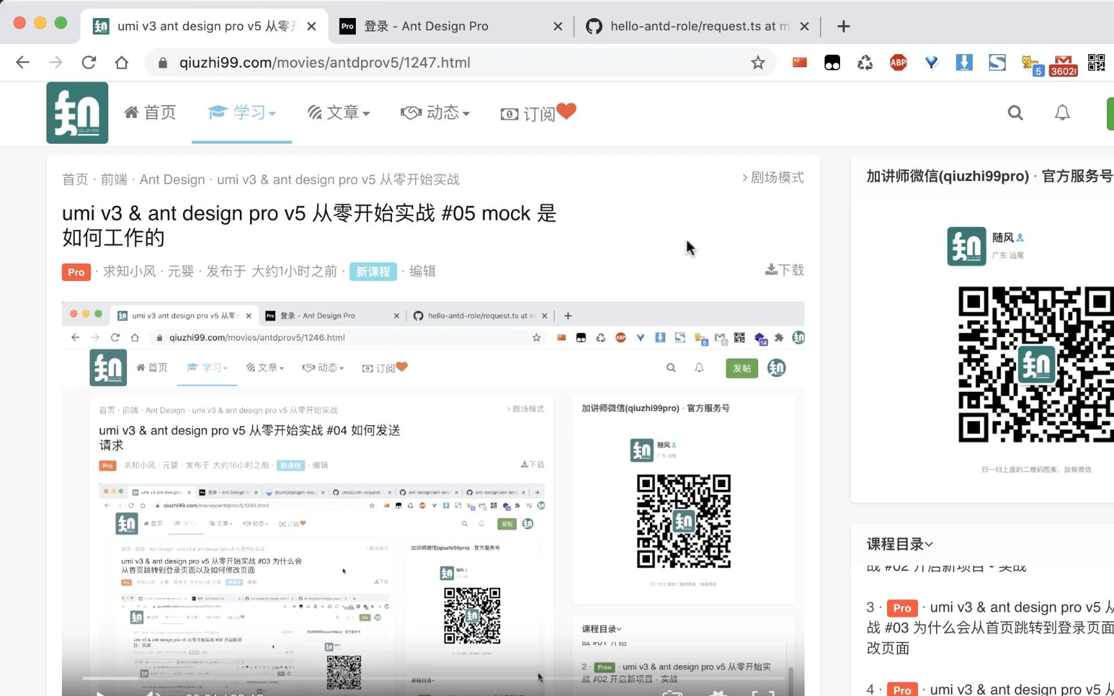The width and height of the screenshot is (1114, 696).
Task: Open the notifications bell icon
Action: coord(1062,113)
